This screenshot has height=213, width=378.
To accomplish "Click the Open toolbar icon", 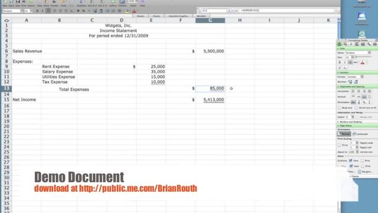I will pyautogui.click(x=11, y=2).
